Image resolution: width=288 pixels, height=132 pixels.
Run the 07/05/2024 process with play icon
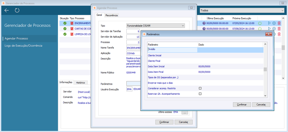(269, 23)
